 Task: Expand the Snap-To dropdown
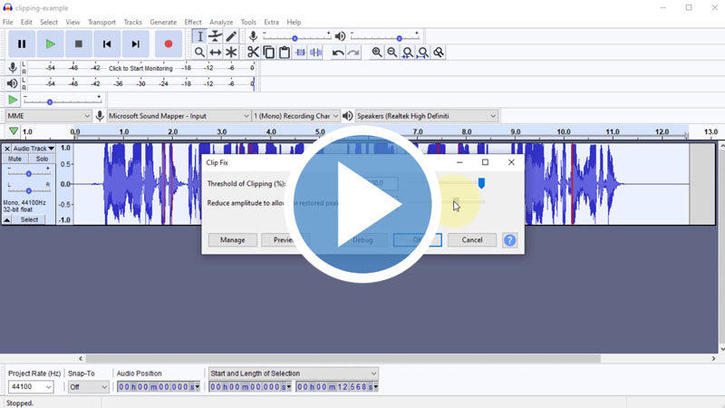(x=88, y=387)
